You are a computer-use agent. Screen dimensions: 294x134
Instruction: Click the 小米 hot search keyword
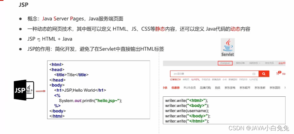pos(224,79)
